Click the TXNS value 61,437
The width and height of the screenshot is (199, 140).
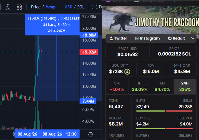point(116,107)
